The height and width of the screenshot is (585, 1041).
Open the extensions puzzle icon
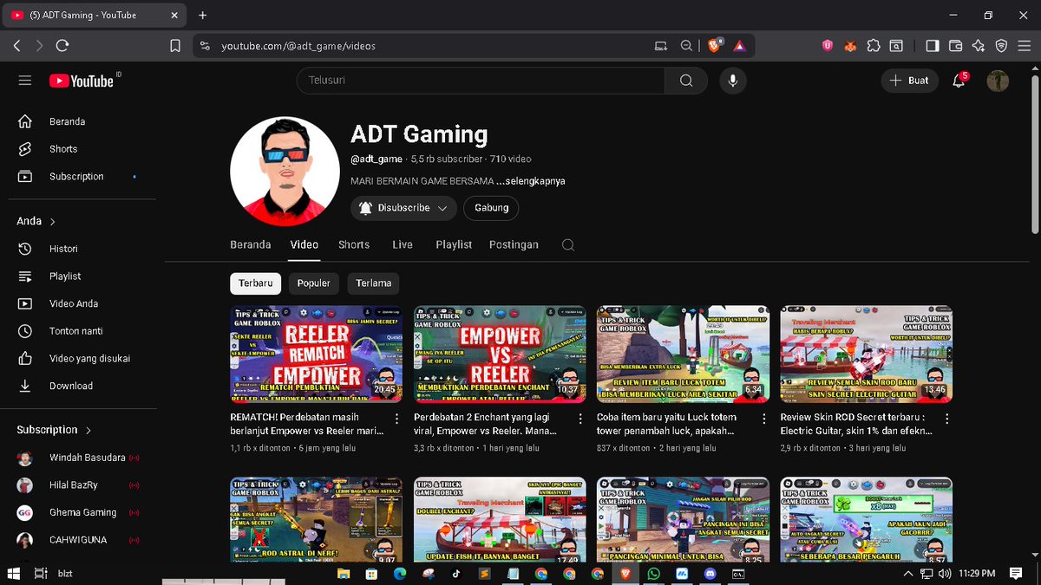(x=874, y=46)
